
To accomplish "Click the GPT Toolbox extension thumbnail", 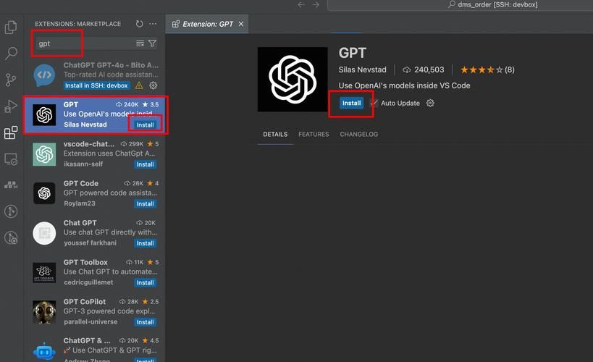I will (x=44, y=272).
